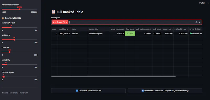This screenshot has width=210, height=100.
Task: Adjust the Max candidates to score slider
Action: point(19,9)
